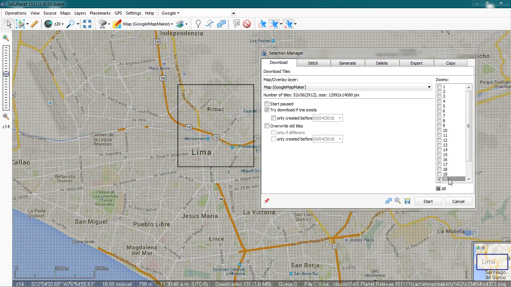This screenshot has height=287, width=511.
Task: Click the pin icon in Selection Manager
Action: pyautogui.click(x=267, y=201)
